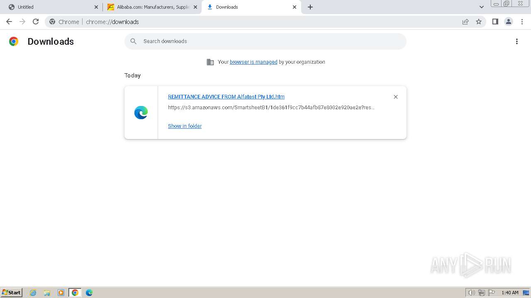This screenshot has height=298, width=531.
Task: Launch Internet Explorer from the taskbar
Action: 33,293
